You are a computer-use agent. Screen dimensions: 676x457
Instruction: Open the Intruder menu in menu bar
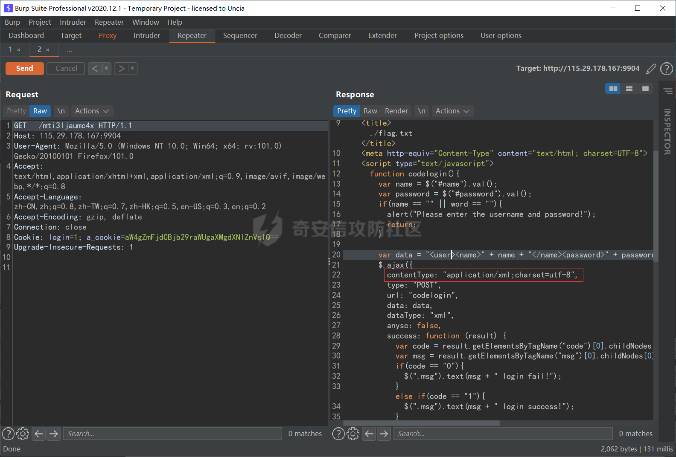(x=73, y=22)
